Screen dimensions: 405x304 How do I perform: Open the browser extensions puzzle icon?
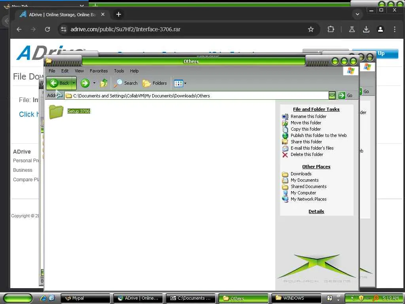pos(331,29)
